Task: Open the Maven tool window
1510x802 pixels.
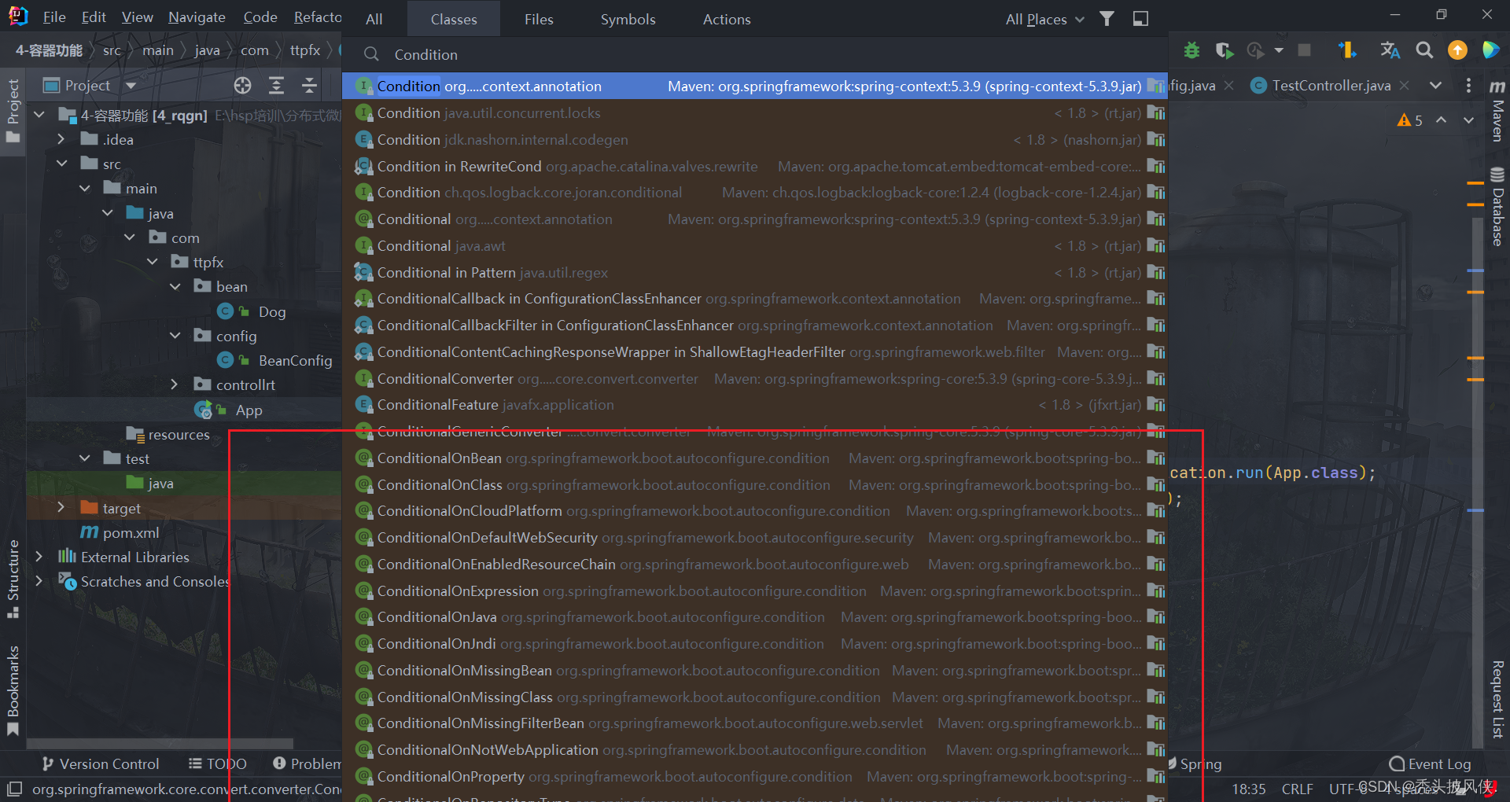Action: coord(1497,110)
